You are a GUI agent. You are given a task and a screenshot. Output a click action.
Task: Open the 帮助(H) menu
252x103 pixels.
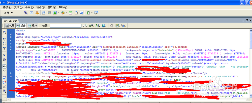pos(63,7)
